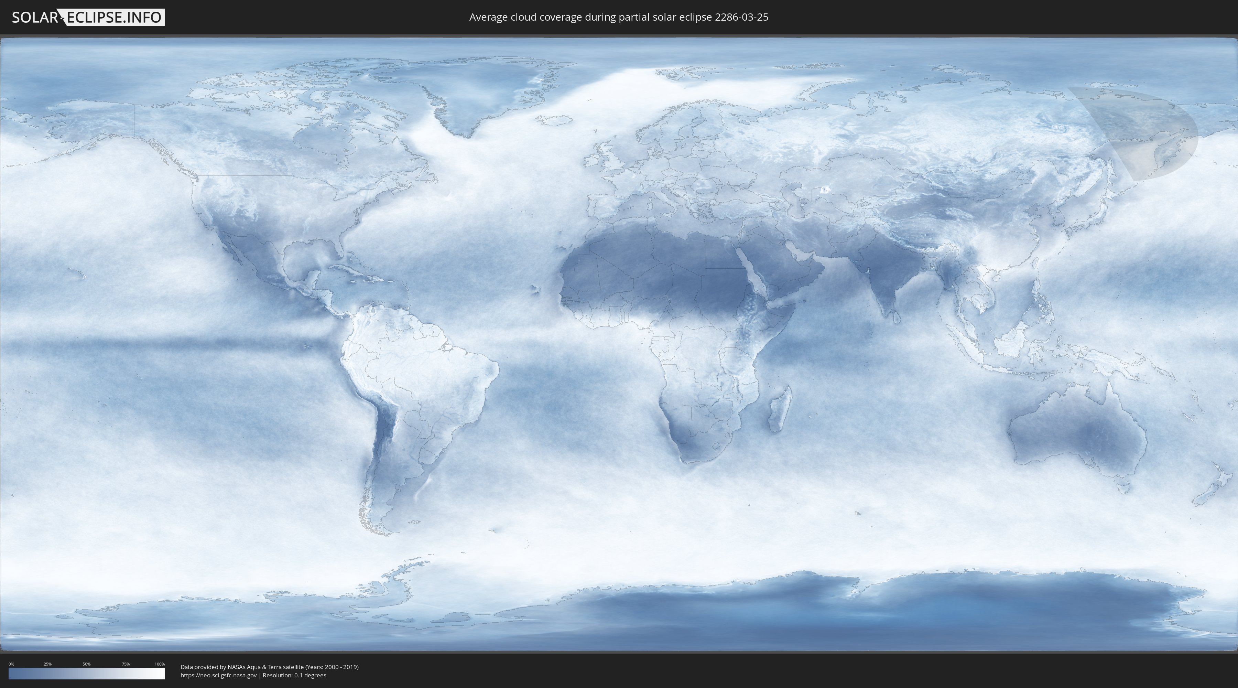Click the Resolution: 0.1 degrees text
Viewport: 1238px width, 688px height.
(294, 676)
